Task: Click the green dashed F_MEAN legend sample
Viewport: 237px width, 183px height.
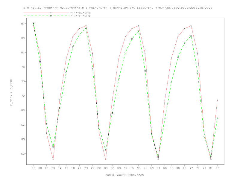Action: pyautogui.click(x=46, y=16)
